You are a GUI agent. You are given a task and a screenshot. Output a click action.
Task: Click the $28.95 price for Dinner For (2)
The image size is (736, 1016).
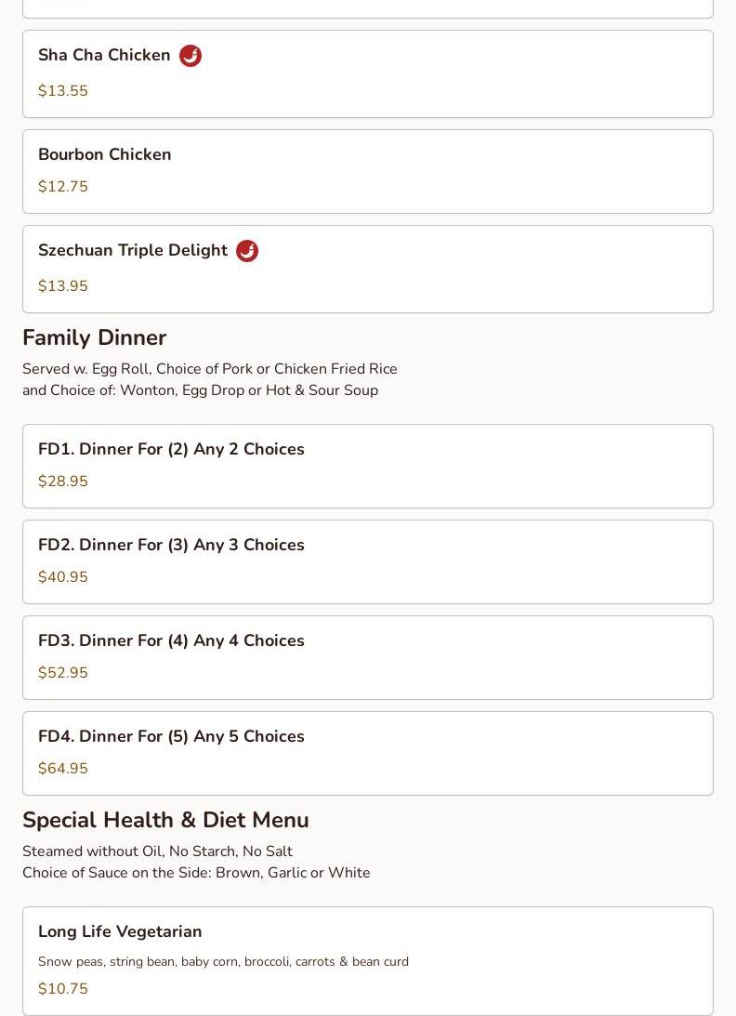coord(63,482)
